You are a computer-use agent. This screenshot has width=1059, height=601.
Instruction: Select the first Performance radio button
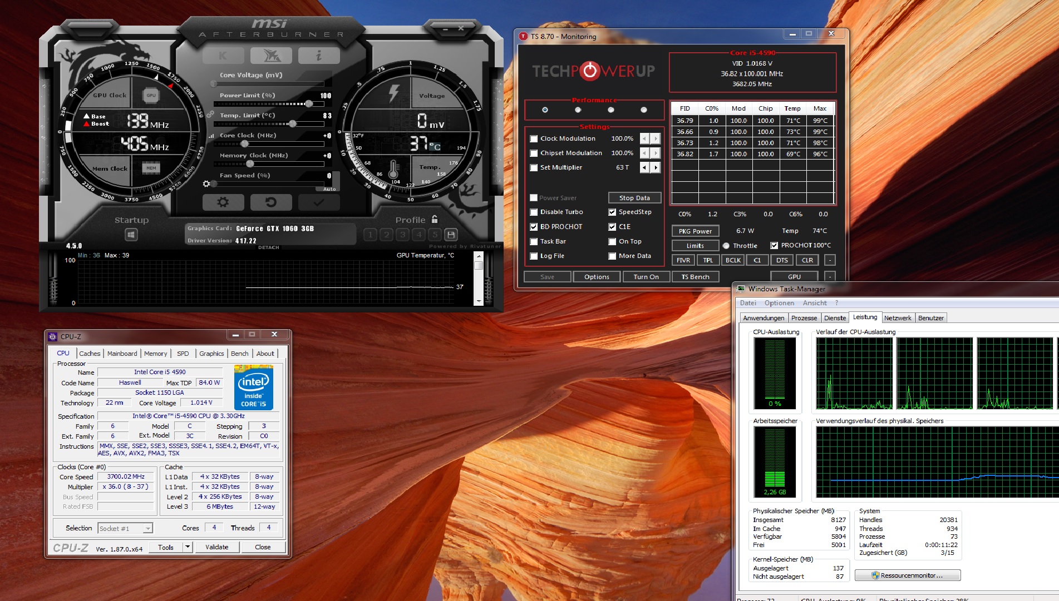545,110
